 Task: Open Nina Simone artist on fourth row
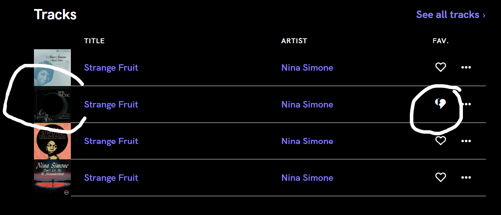[x=307, y=177]
